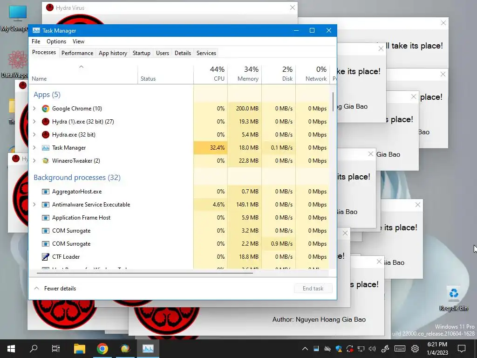Click the AggregatorHost.exe process icon
Image resolution: width=477 pixels, height=358 pixels.
pyautogui.click(x=46, y=192)
